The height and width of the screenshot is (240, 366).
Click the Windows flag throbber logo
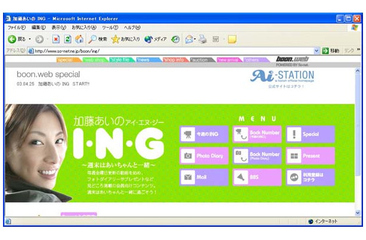(x=355, y=28)
